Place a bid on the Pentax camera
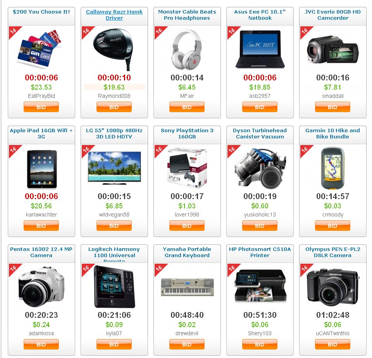This screenshot has width=372, height=358. 41,344
